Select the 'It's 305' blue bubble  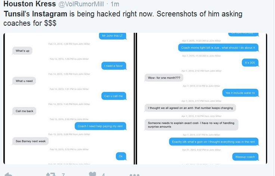pos(250,63)
